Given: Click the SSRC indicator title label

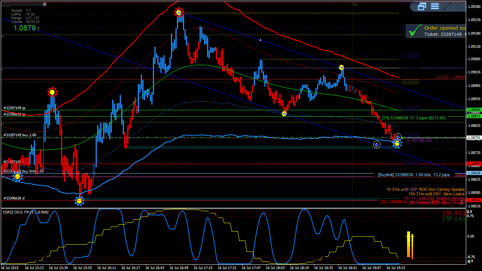Looking at the screenshot, I should click(x=26, y=212).
